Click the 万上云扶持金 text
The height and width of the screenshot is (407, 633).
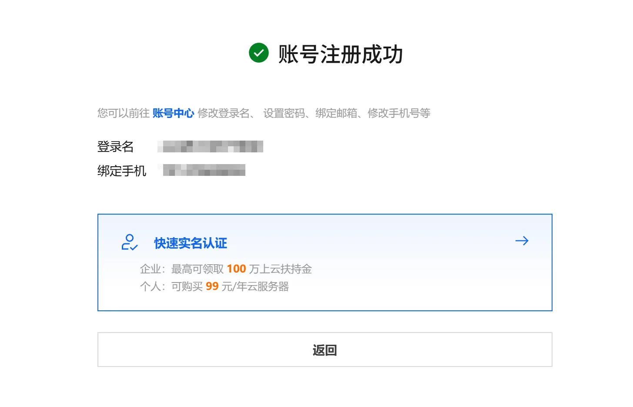281,269
